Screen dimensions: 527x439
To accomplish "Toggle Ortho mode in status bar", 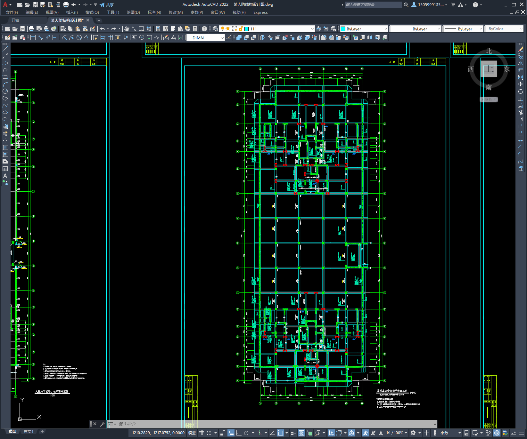I will [239, 433].
